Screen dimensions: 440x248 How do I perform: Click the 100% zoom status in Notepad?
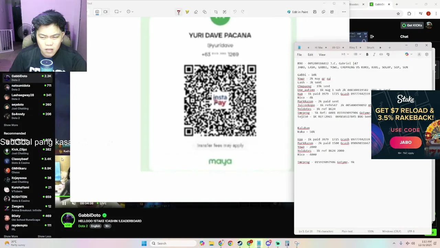tap(371, 231)
